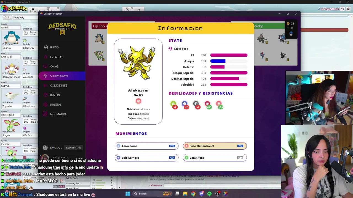
Task: Select the Somnífero move
Action: pyautogui.click(x=215, y=158)
